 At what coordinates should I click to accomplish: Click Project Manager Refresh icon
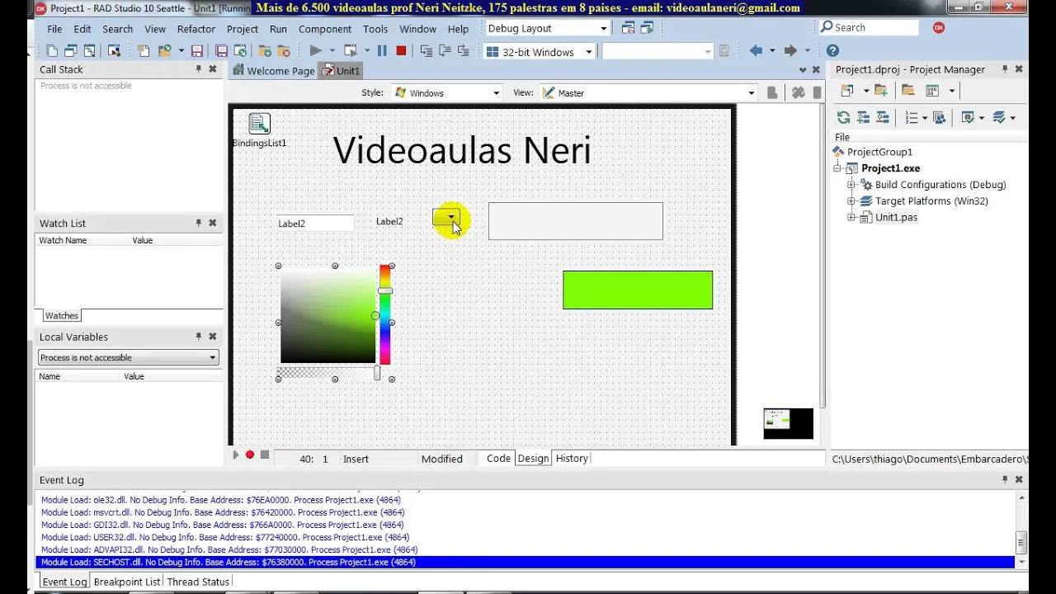[843, 117]
